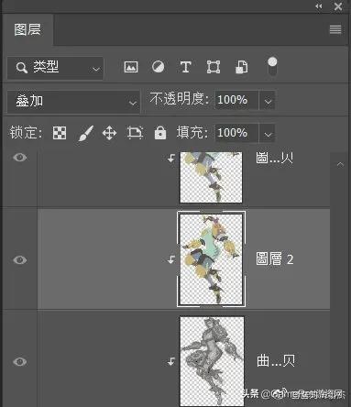Click the 锁定 lock label
The width and height of the screenshot is (351, 407).
tap(26, 133)
